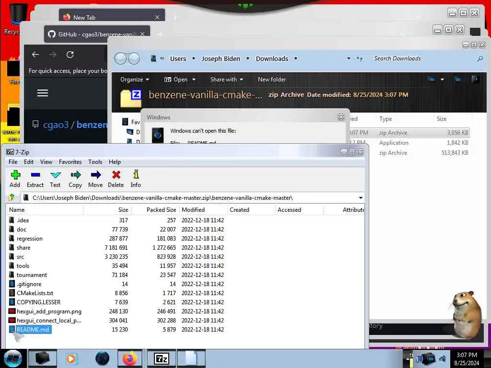Click the red Delete icon in 7-Zip
Image resolution: width=491 pixels, height=368 pixels.
[x=116, y=174]
